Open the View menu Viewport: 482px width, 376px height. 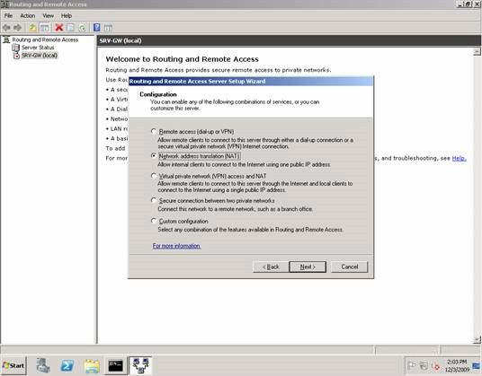pos(48,15)
